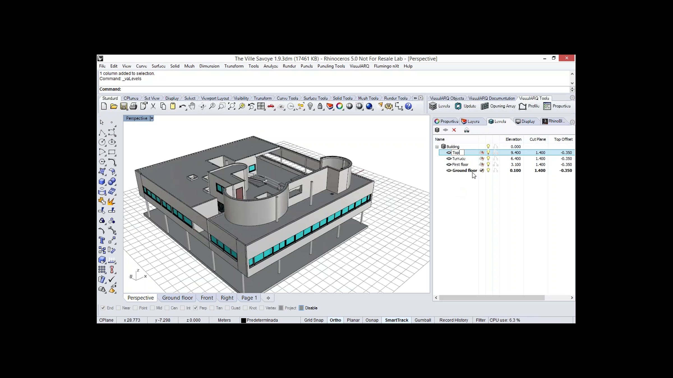Screen dimensions: 673x378
Task: Click the Undo arrow icon
Action: pos(182,106)
